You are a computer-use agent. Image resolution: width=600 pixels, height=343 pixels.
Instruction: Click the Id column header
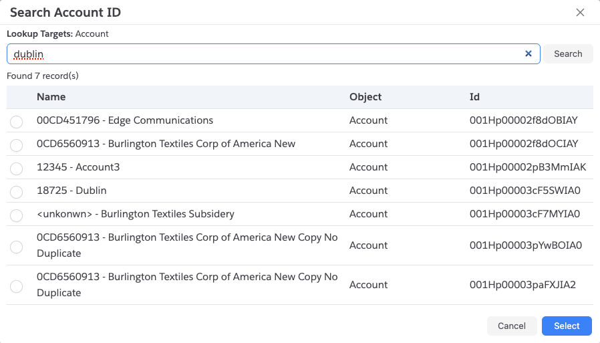pyautogui.click(x=474, y=97)
